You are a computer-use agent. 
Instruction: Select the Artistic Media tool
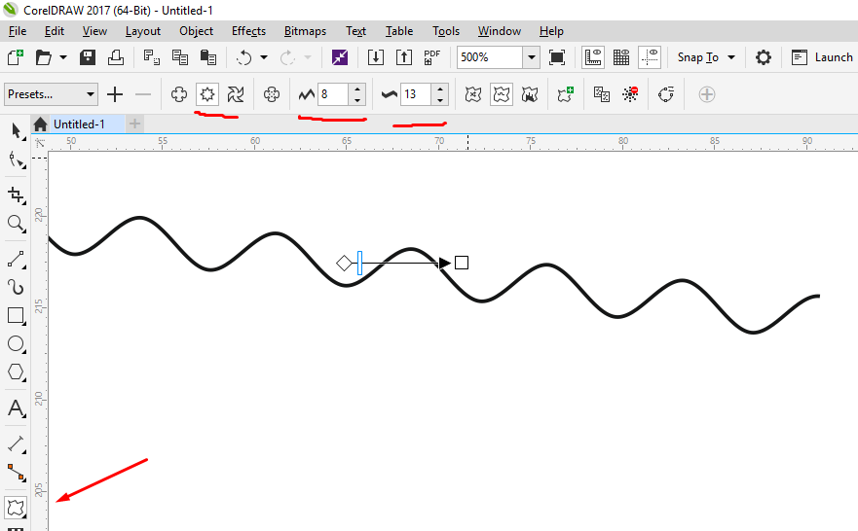(x=16, y=287)
